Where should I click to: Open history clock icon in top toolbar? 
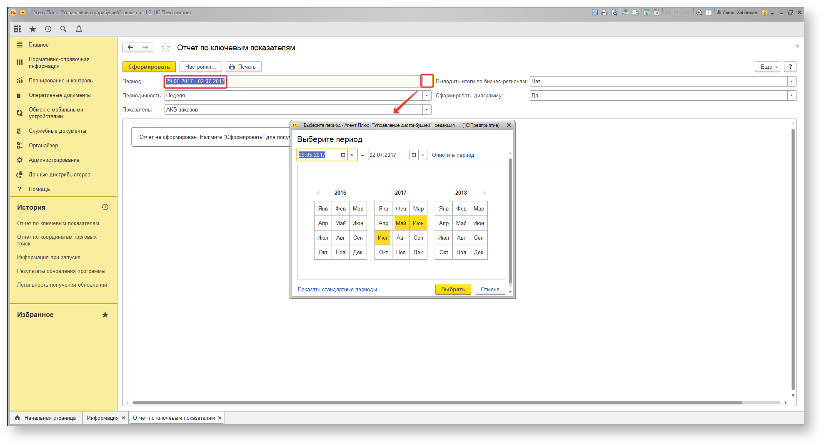tap(48, 29)
